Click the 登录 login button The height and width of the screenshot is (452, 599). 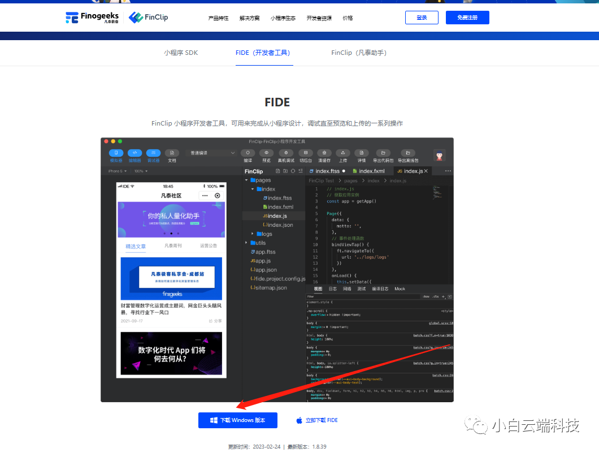[422, 18]
